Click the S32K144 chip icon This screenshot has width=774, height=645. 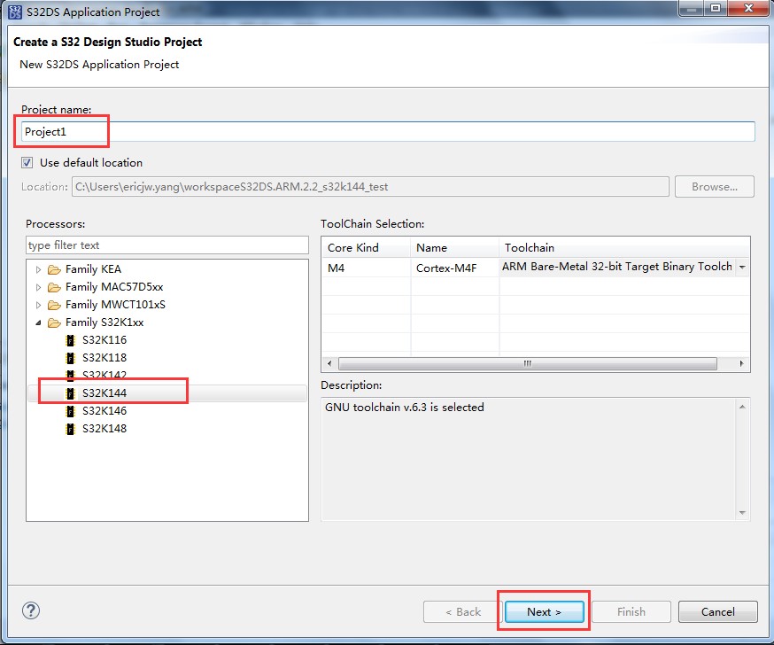pyautogui.click(x=71, y=393)
